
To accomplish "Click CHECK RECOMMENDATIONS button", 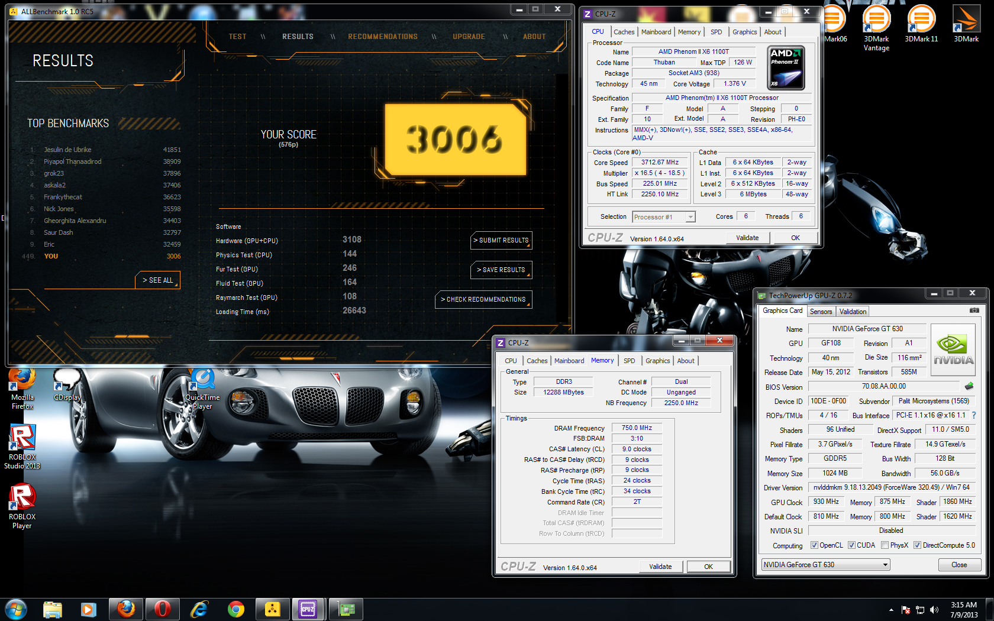I will tap(483, 299).
